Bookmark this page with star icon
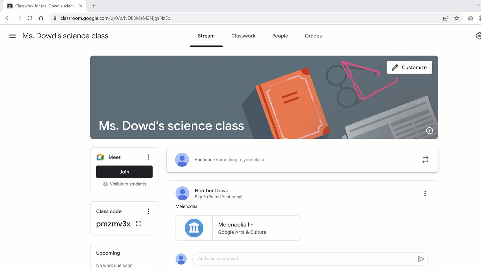Viewport: 481px width, 270px height. [x=457, y=18]
